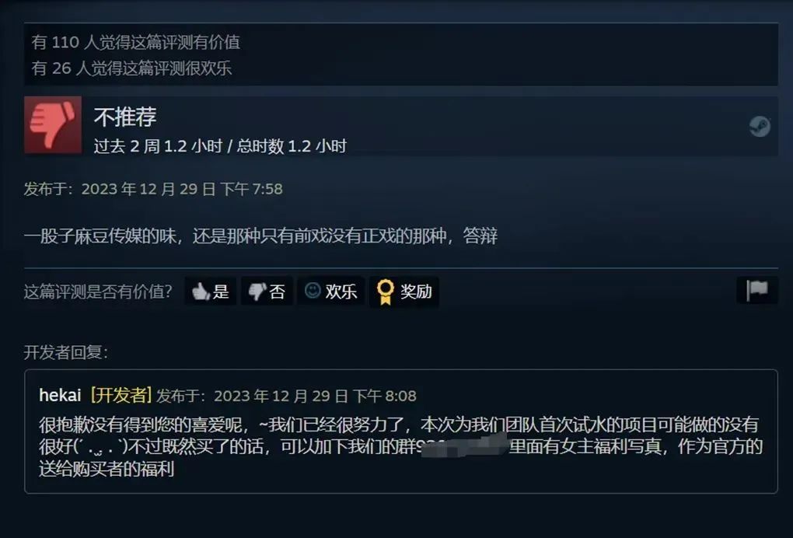The width and height of the screenshot is (793, 538).
Task: Click the 开发者回复 label
Action: 66,352
